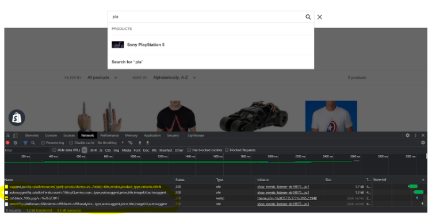Open the Sort By 'Alphabetically, A-Z' dropdown
The width and height of the screenshot is (432, 219).
175,78
